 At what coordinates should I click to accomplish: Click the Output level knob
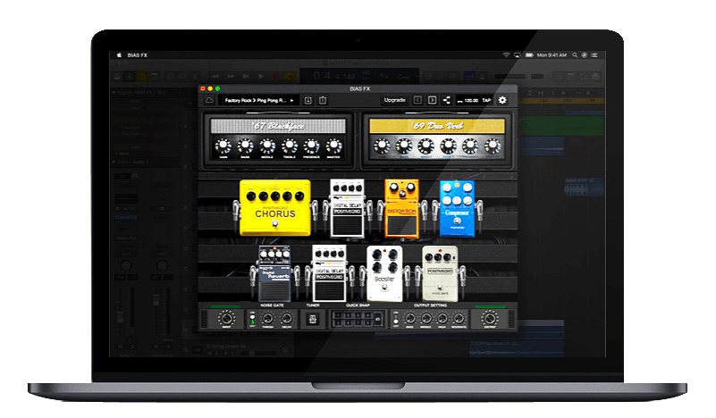click(x=490, y=318)
